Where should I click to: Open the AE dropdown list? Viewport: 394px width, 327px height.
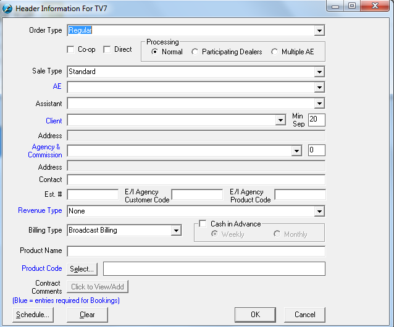319,88
